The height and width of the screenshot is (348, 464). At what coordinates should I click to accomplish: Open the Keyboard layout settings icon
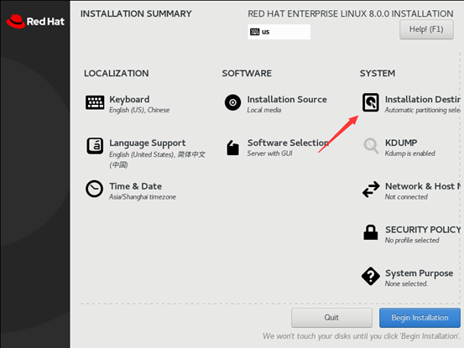(95, 102)
